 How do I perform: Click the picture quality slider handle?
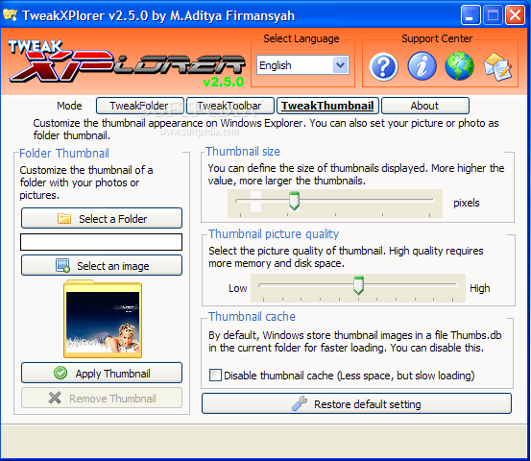click(358, 285)
